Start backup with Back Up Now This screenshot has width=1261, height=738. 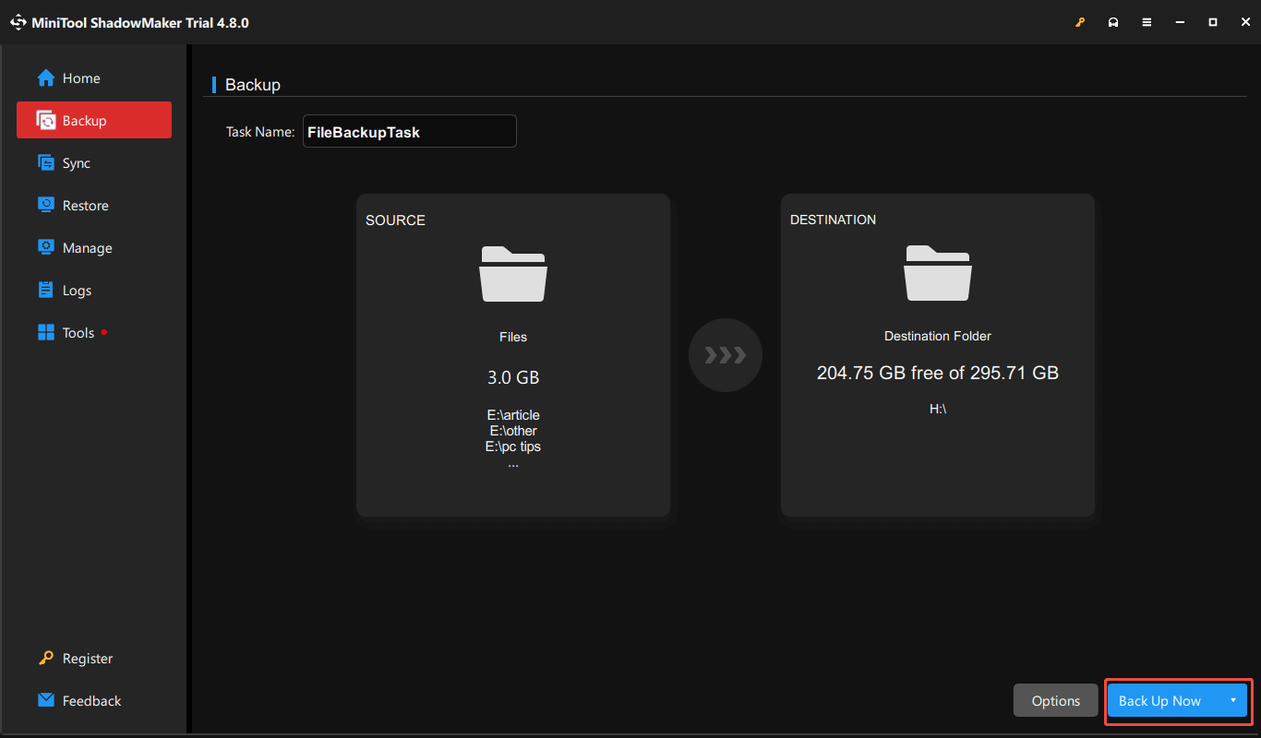point(1159,700)
